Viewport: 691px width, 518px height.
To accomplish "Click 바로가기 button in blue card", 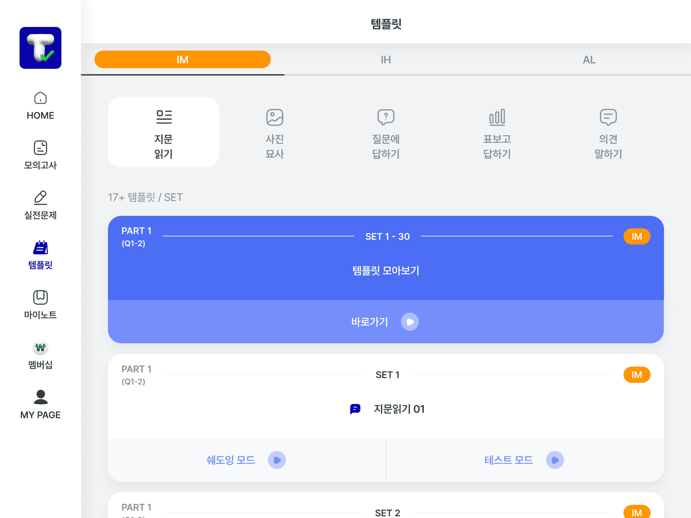I will click(x=386, y=322).
